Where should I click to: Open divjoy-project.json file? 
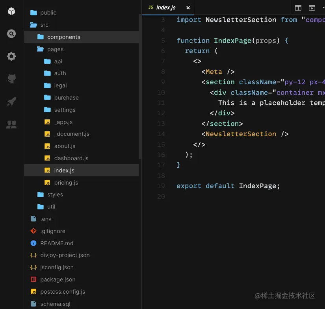[81, 255]
